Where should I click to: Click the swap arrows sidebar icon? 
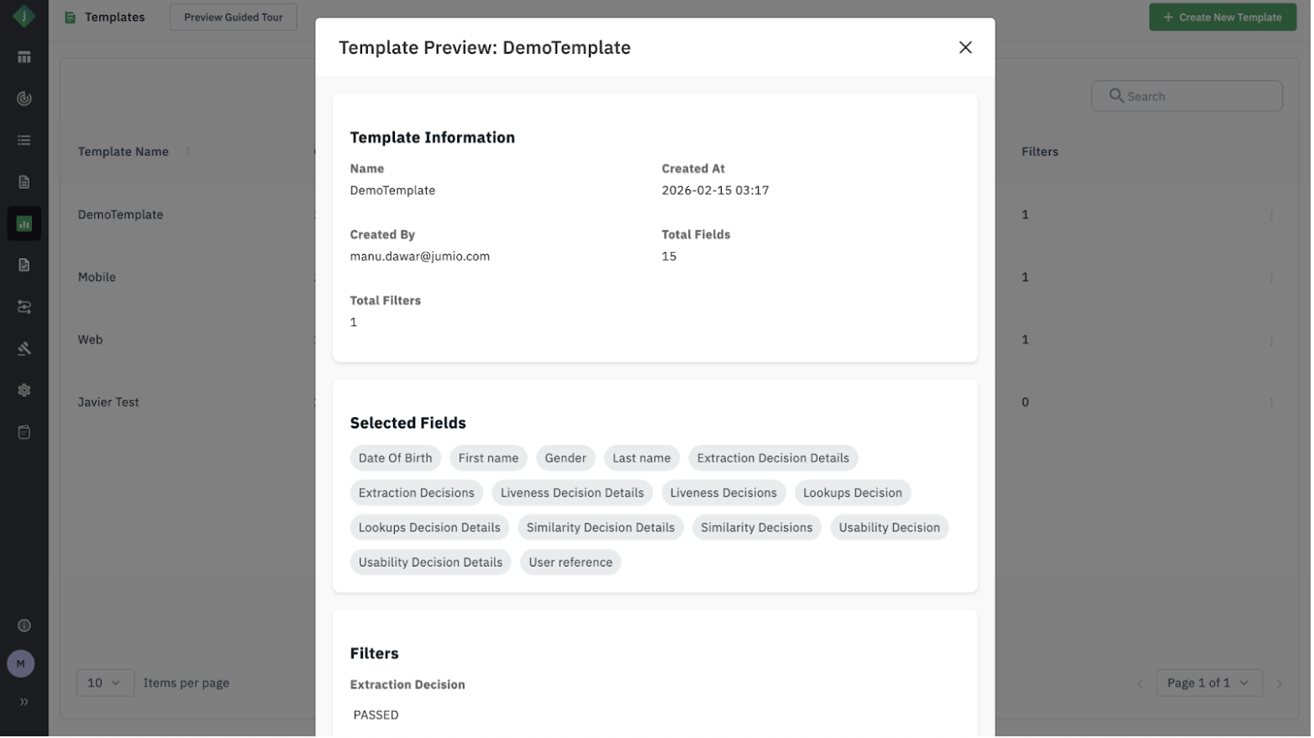coord(24,308)
